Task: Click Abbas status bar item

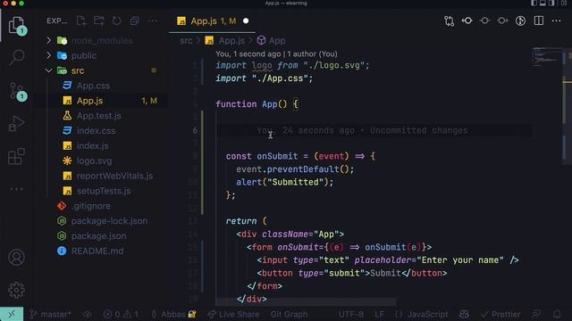Action: [x=173, y=314]
